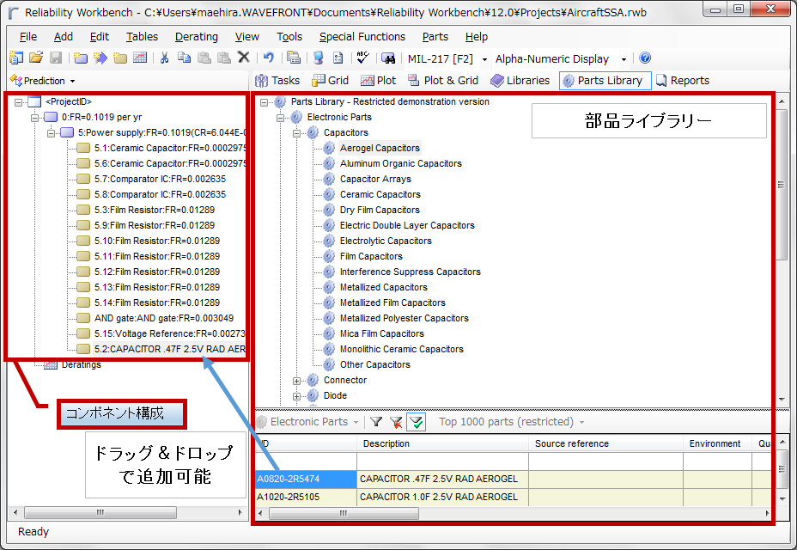This screenshot has width=797, height=550.
Task: Switch to the Reports tab
Action: tap(683, 81)
